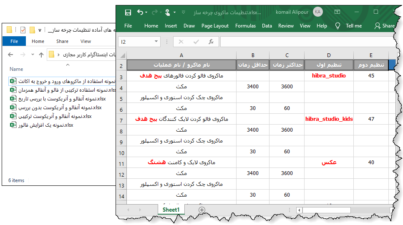
Task: Open Explorer quick access toolbar dropdown
Action: point(40,30)
